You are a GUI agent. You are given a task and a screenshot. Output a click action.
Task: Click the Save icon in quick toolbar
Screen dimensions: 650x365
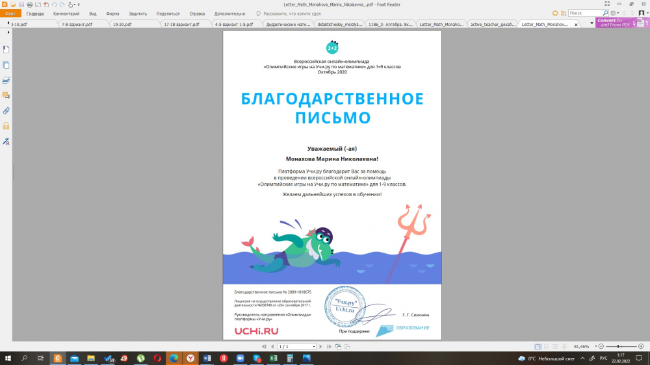point(21,5)
